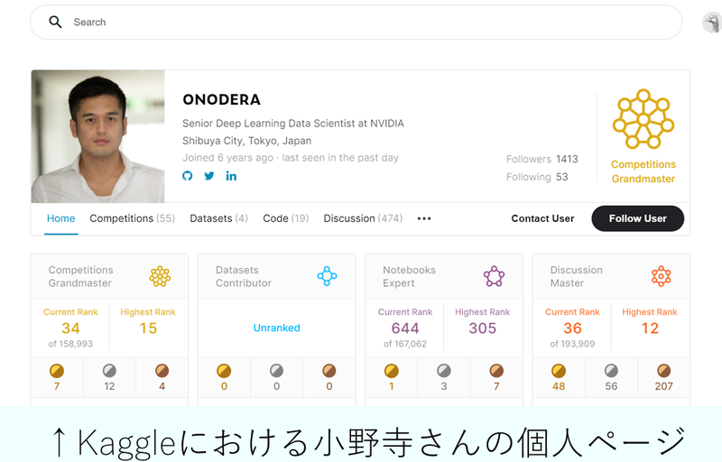Screen dimensions: 722x462
Task: Click the Notebooks Expert purple tier icon
Action: coord(494,276)
